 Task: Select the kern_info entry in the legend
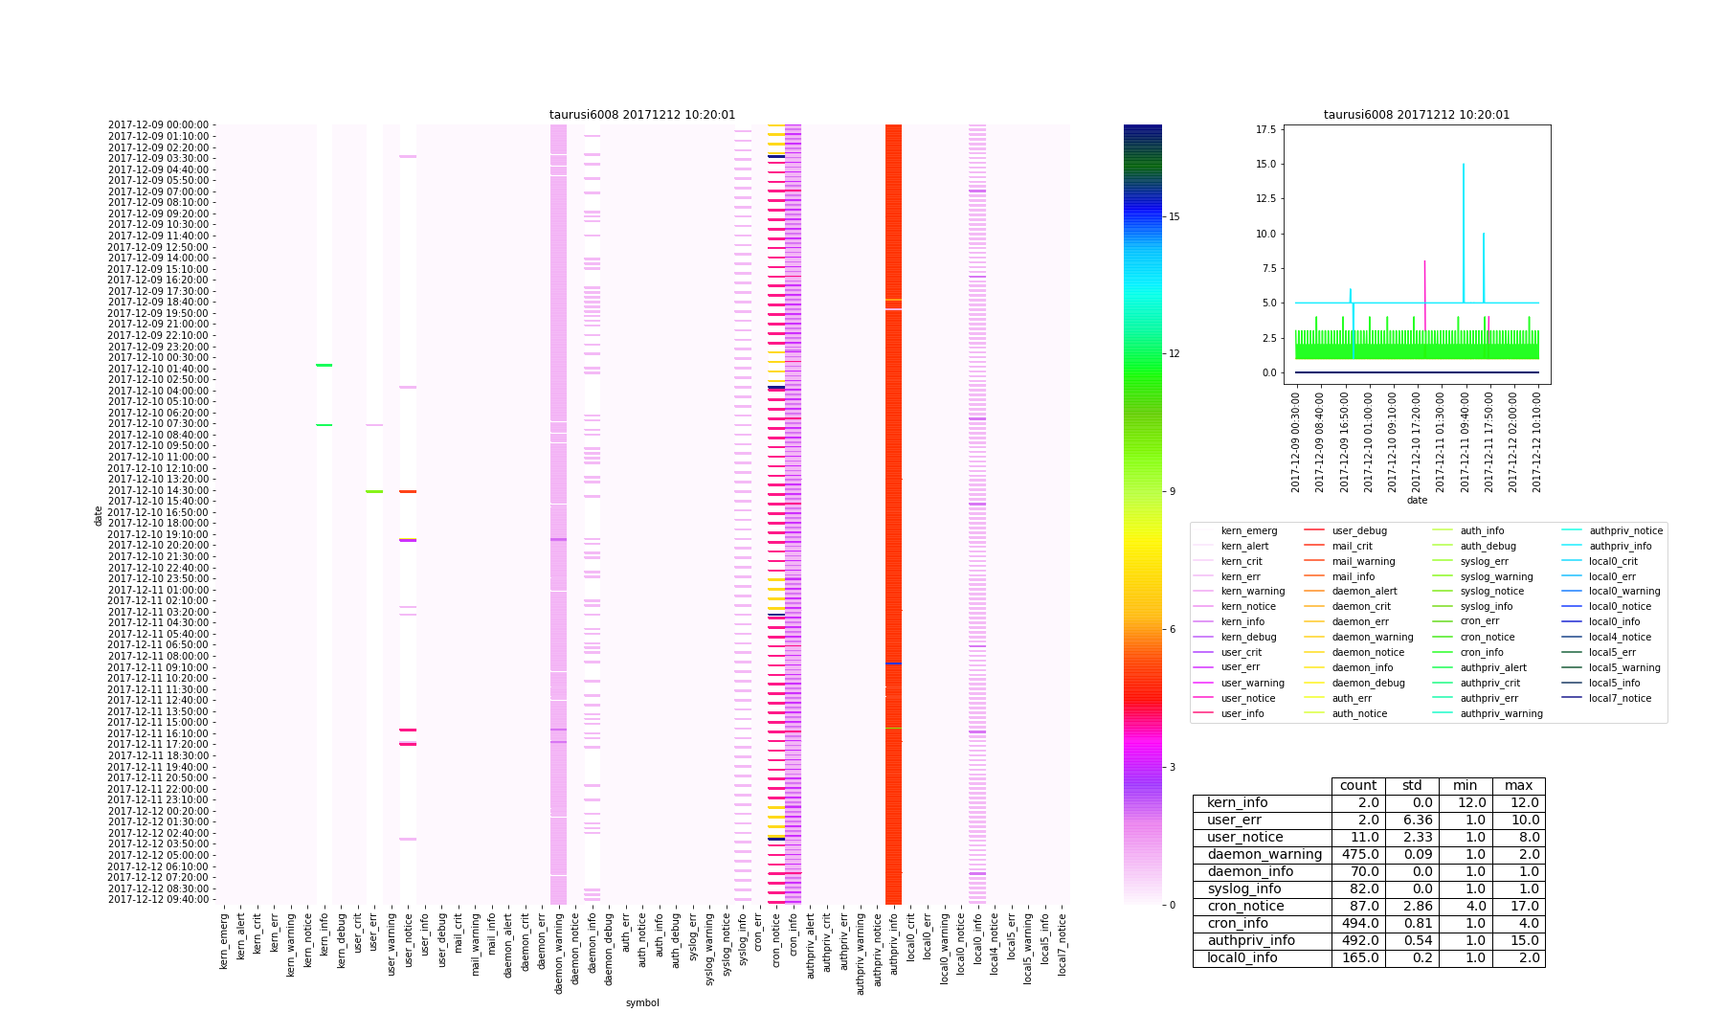1242,622
